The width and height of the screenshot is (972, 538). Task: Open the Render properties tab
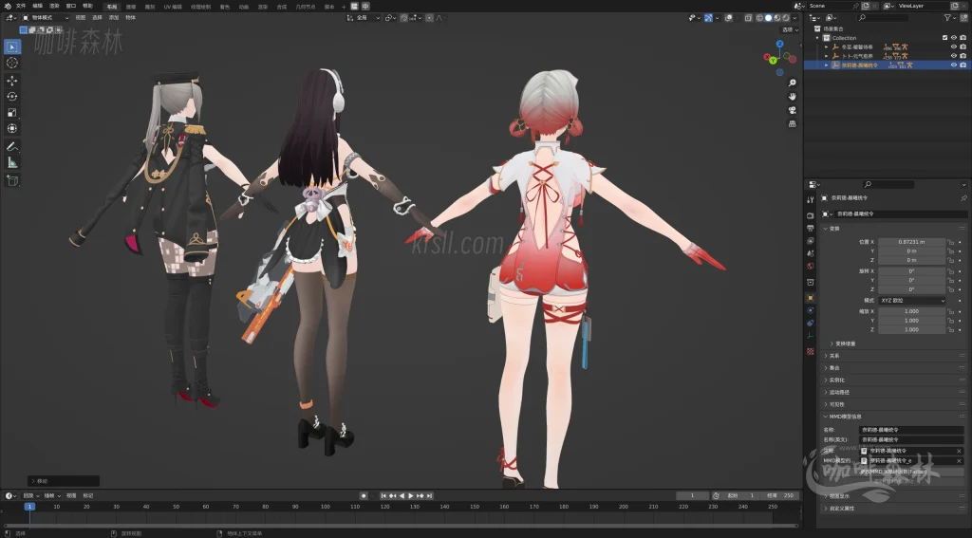pos(811,215)
